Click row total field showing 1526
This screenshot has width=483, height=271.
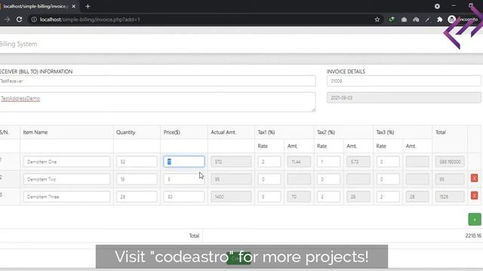(x=450, y=196)
